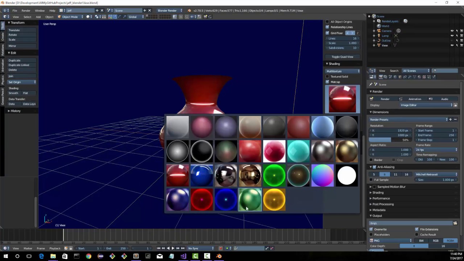The width and height of the screenshot is (464, 261).
Task: Adjust the 50% resolution percentage slider
Action: (390, 140)
